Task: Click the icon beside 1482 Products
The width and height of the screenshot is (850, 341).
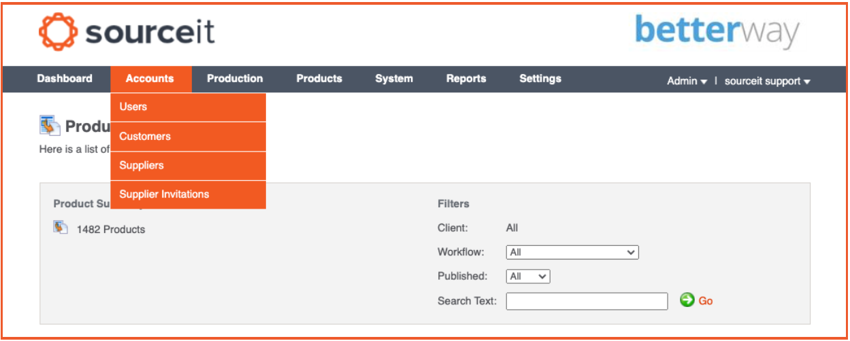Action: [x=61, y=227]
